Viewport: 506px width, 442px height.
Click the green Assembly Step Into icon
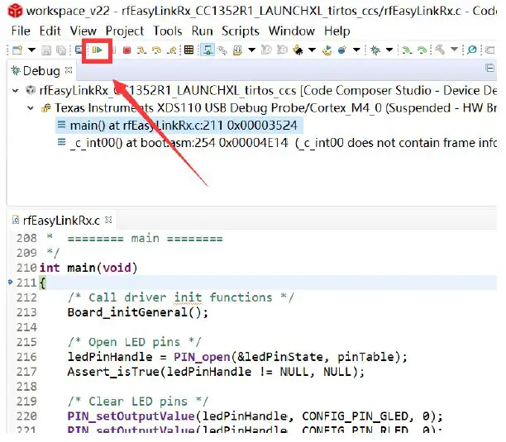(x=407, y=50)
